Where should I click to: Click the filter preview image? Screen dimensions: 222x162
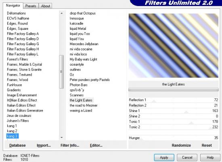174,46
